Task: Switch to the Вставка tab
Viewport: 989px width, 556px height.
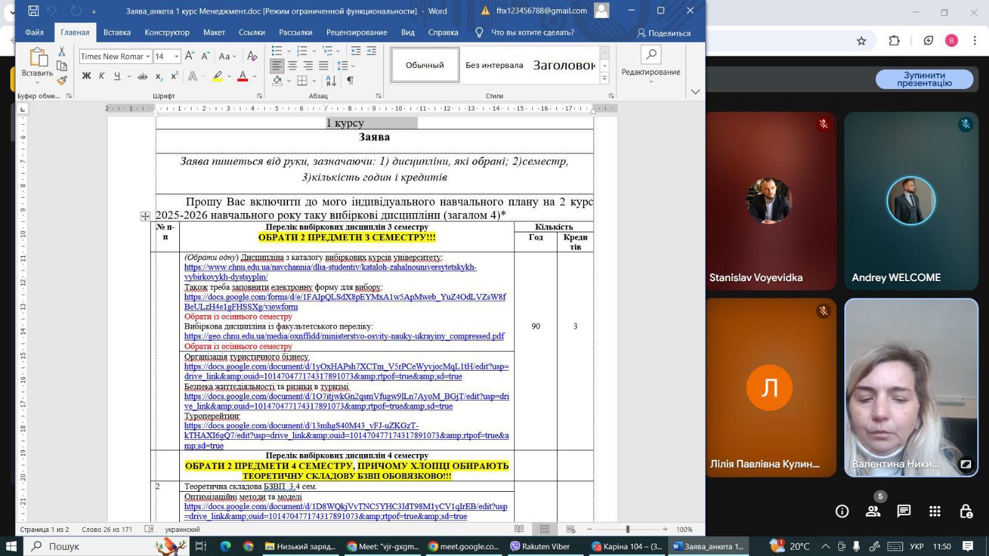Action: pyautogui.click(x=117, y=32)
